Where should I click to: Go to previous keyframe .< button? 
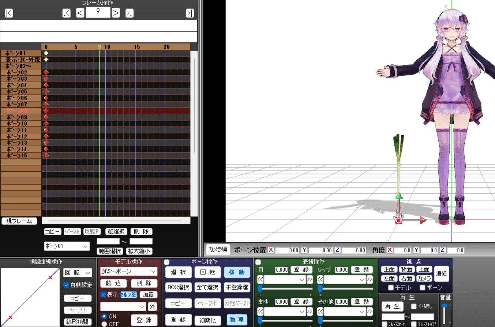click(66, 13)
